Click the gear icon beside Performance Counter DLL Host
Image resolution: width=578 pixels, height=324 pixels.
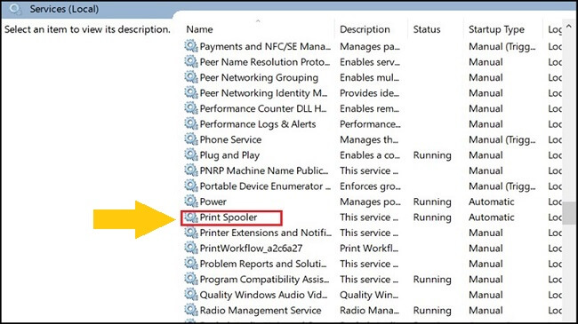click(191, 108)
